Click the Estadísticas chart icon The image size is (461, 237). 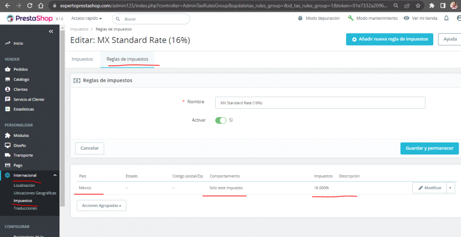[x=8, y=109]
